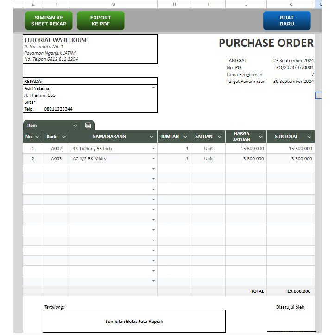This screenshot has height=335, width=335.
Task: Click code cell A003
Action: pyautogui.click(x=57, y=159)
